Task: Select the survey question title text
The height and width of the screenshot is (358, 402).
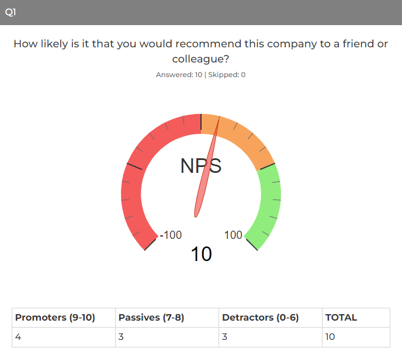Action: (x=201, y=51)
